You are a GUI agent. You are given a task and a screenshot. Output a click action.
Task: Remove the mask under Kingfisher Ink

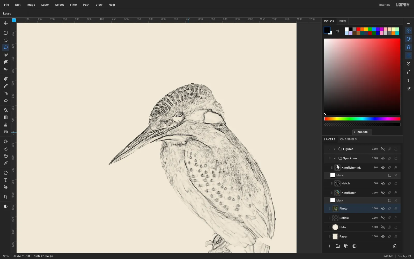[x=396, y=175]
